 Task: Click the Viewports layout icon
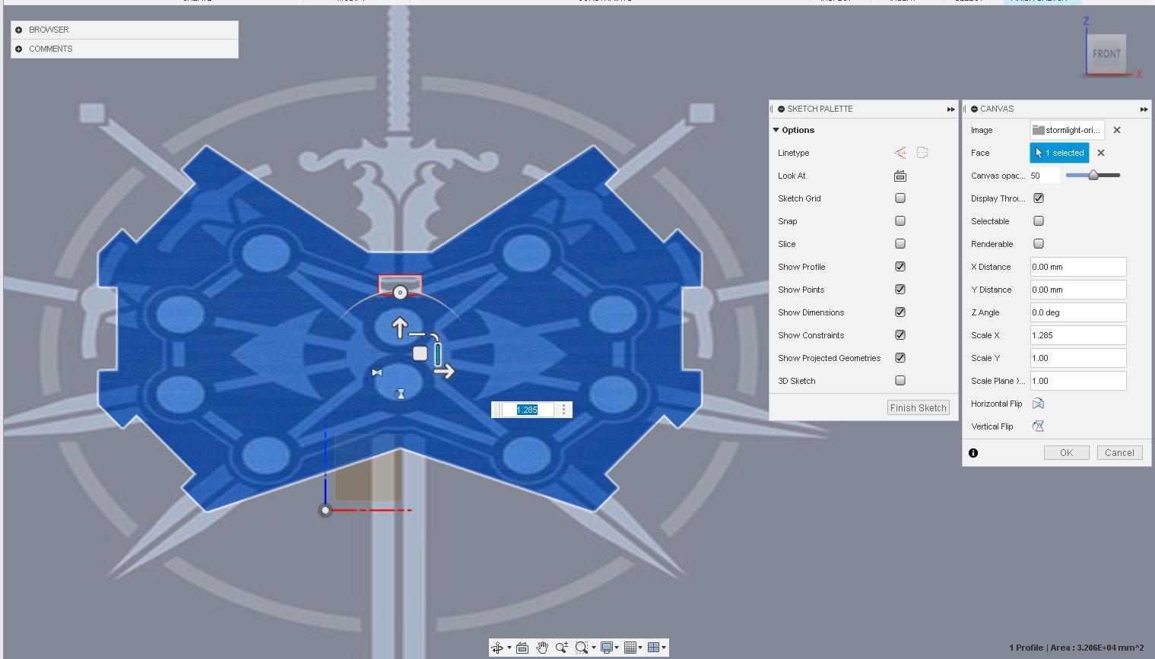click(x=653, y=648)
